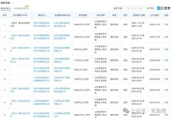Open 详情 for row 1 dated 2024-11-07
The width and height of the screenshot is (172, 118).
click(x=166, y=24)
